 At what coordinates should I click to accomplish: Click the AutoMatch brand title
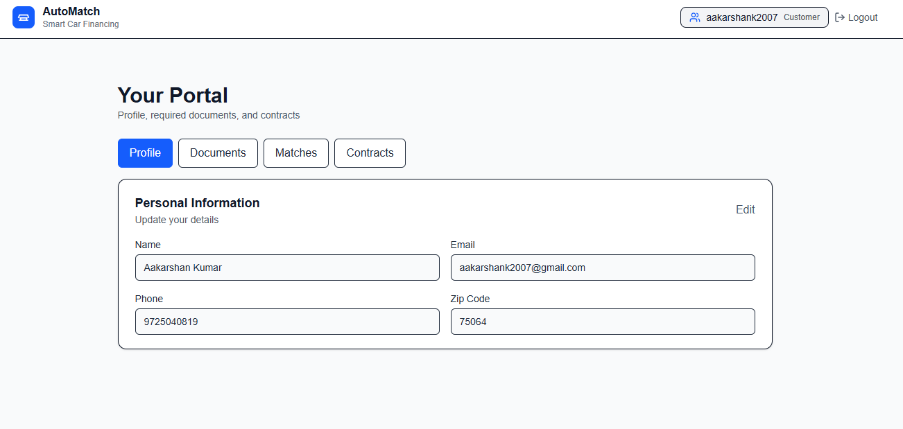(x=71, y=11)
